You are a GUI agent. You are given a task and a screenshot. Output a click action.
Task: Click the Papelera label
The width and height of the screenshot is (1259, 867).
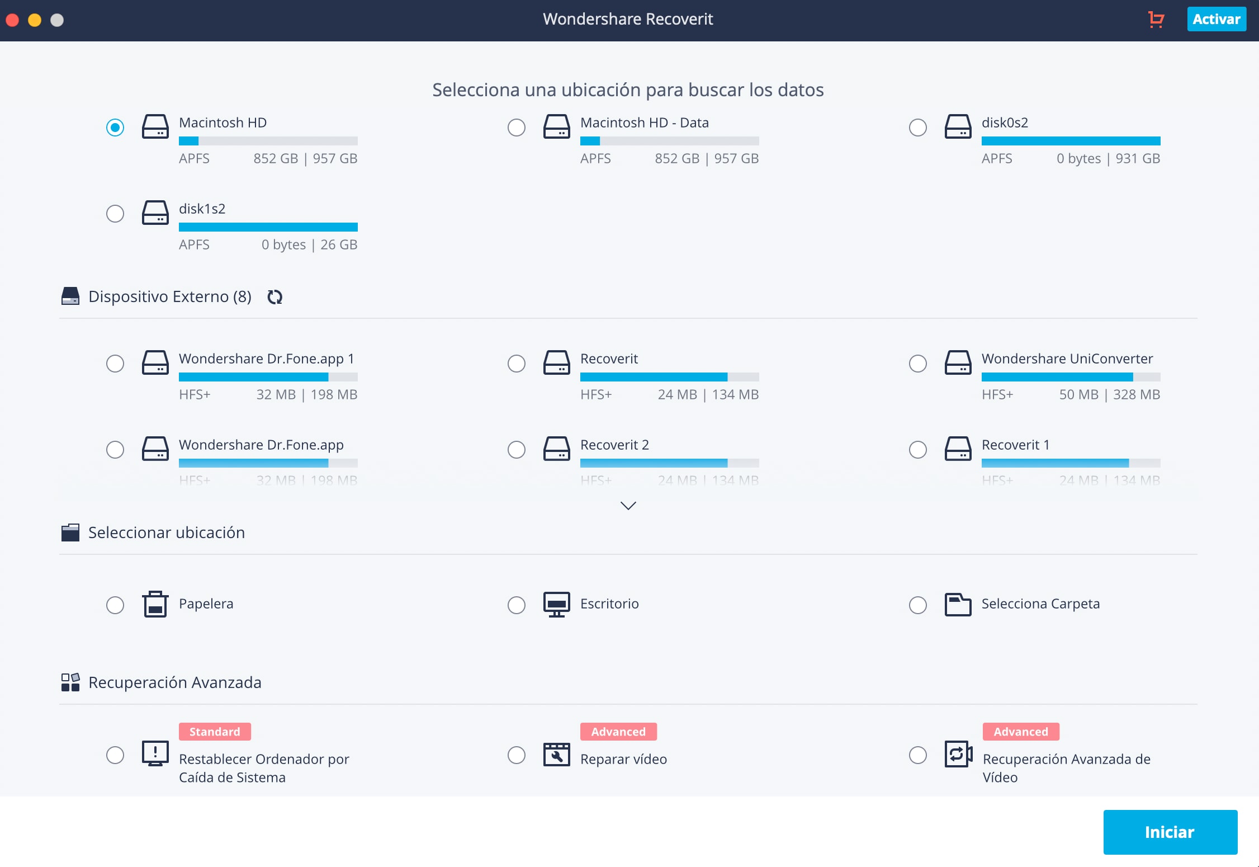[x=206, y=604]
